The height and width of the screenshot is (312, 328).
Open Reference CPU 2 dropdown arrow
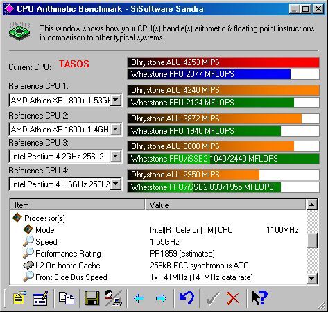pos(116,129)
